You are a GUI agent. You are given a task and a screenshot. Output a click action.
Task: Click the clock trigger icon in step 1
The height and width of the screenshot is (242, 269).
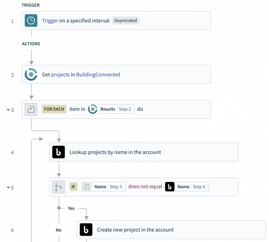click(31, 20)
